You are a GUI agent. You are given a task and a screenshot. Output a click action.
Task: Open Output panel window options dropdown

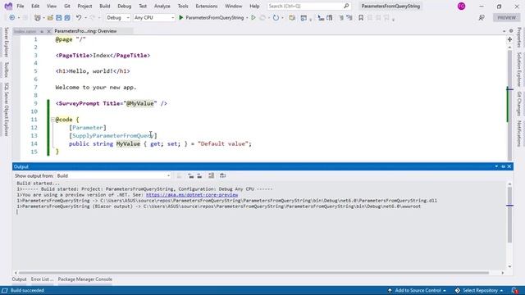496,166
